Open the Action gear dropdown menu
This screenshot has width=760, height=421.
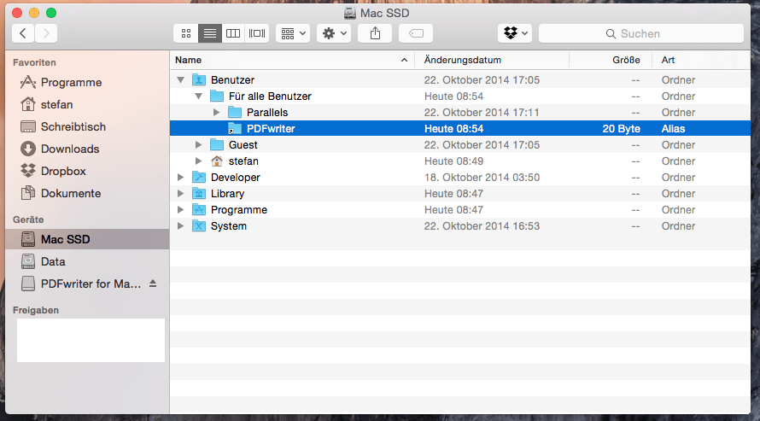click(x=333, y=33)
